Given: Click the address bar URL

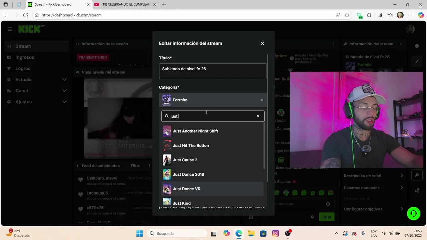Looking at the screenshot, I should point(72,15).
